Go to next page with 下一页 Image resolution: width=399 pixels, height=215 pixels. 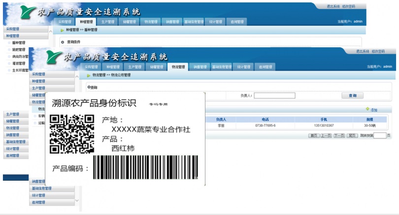(339, 135)
